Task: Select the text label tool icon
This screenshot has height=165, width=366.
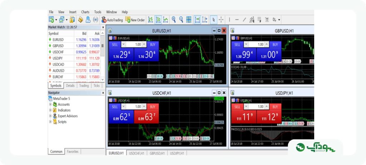Action: [267, 20]
